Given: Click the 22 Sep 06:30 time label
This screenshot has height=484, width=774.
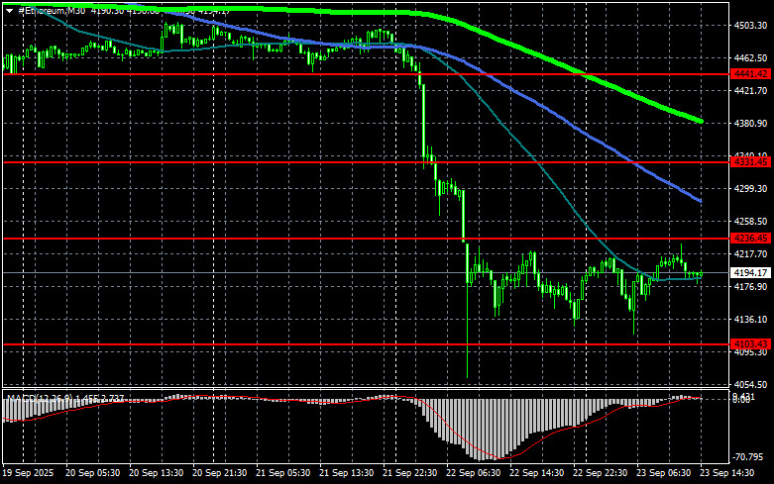Looking at the screenshot, I should (474, 473).
